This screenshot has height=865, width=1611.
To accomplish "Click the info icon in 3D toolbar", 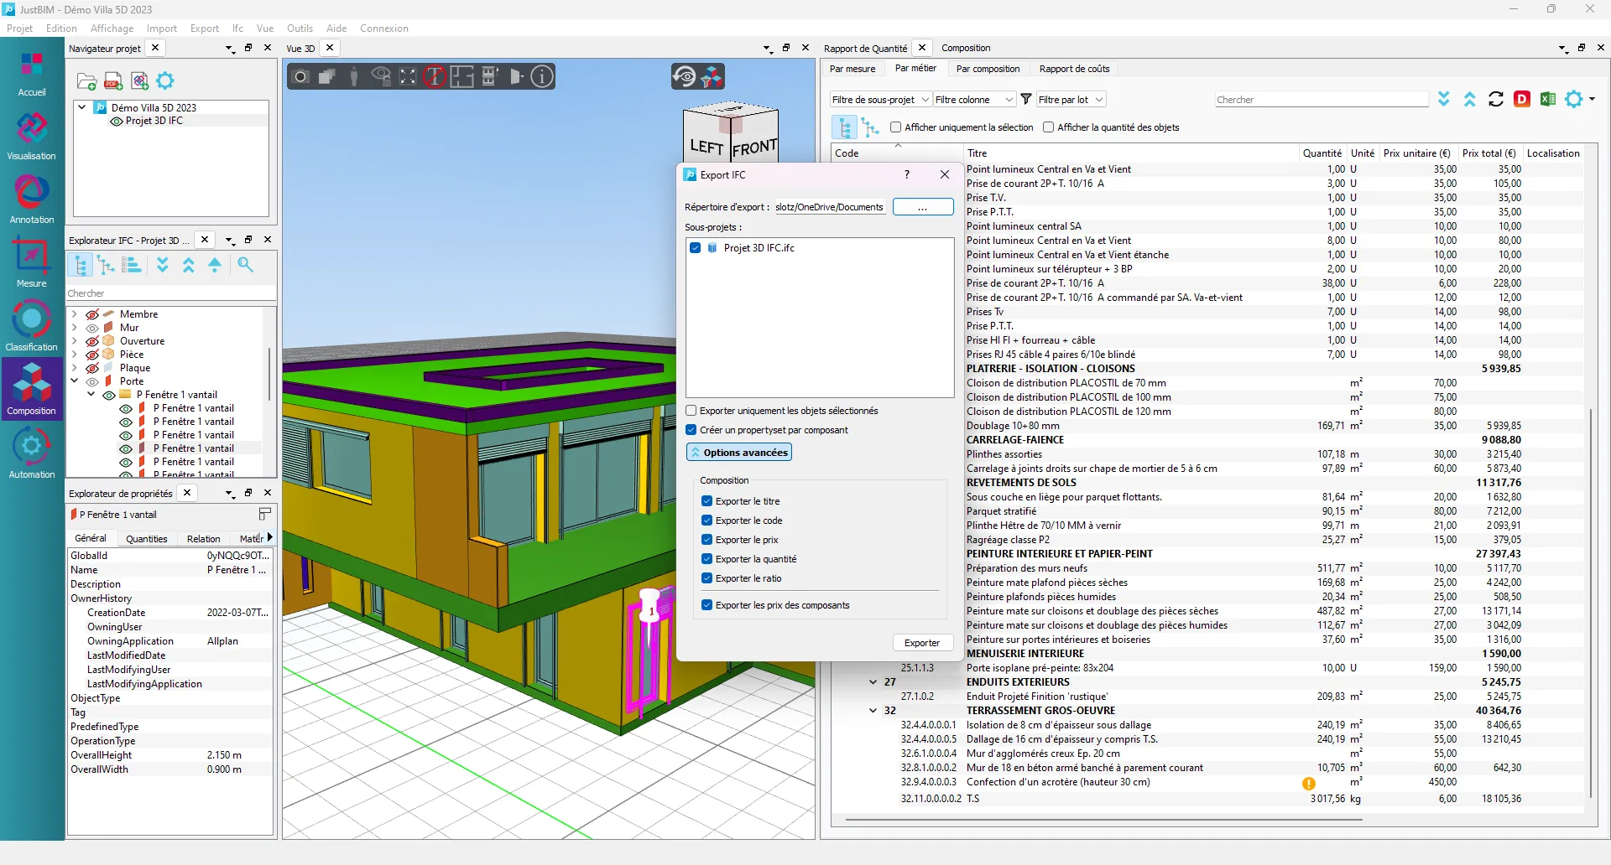I will 543,77.
